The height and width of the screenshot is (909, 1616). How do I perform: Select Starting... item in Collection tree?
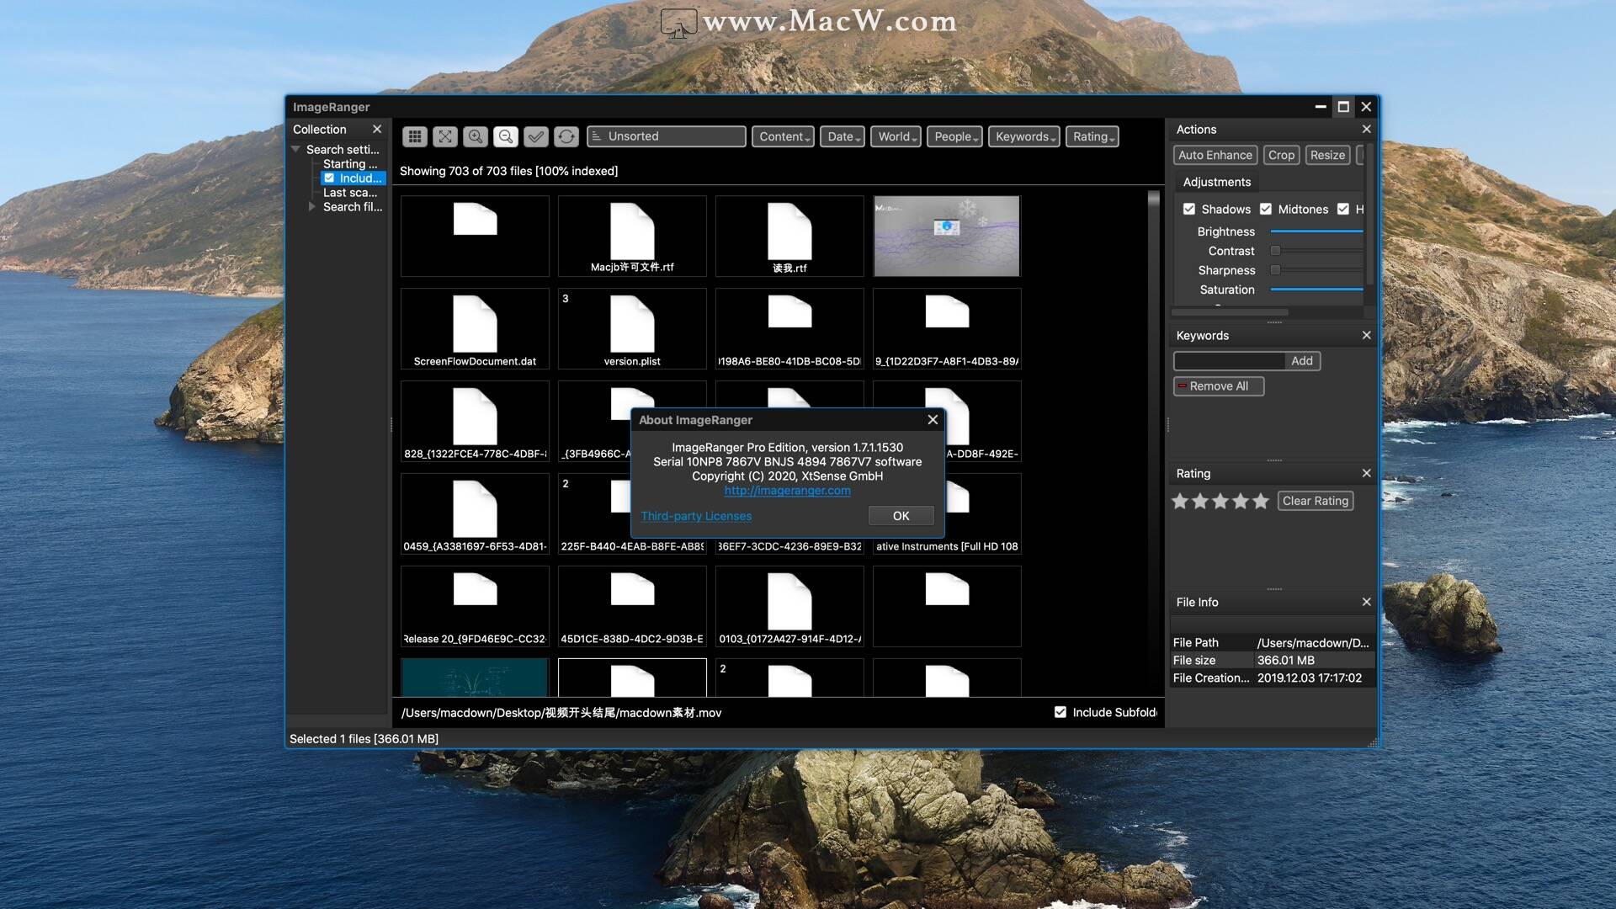(x=350, y=163)
